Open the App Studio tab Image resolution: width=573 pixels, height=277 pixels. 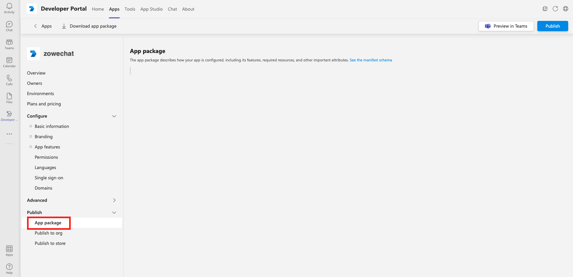pos(151,9)
